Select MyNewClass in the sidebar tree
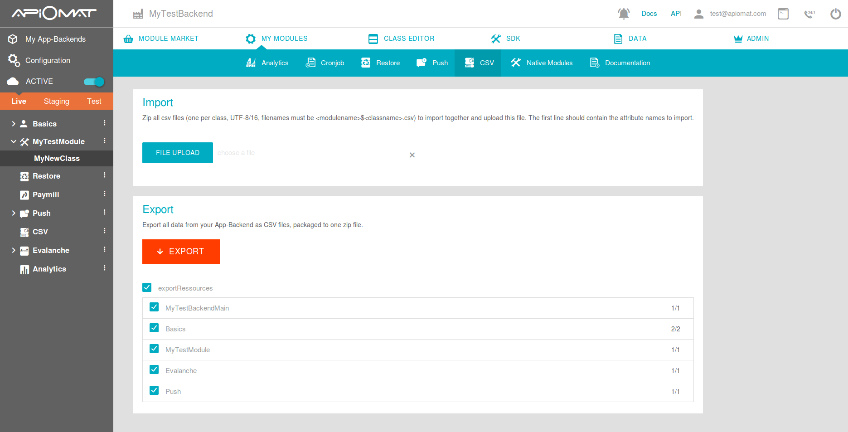 point(57,158)
